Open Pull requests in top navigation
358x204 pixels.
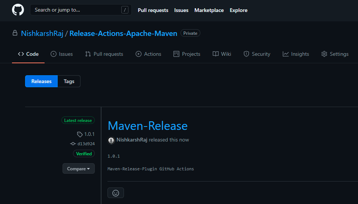click(153, 10)
